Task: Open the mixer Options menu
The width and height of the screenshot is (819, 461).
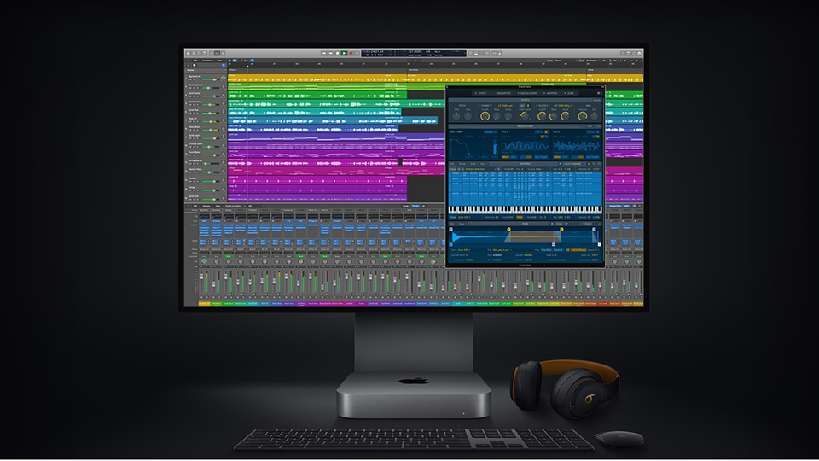Action: 206,206
